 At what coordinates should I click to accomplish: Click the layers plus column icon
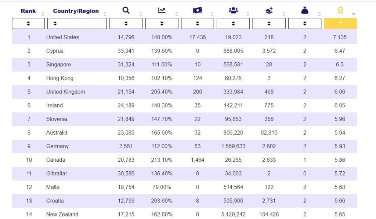click(269, 10)
